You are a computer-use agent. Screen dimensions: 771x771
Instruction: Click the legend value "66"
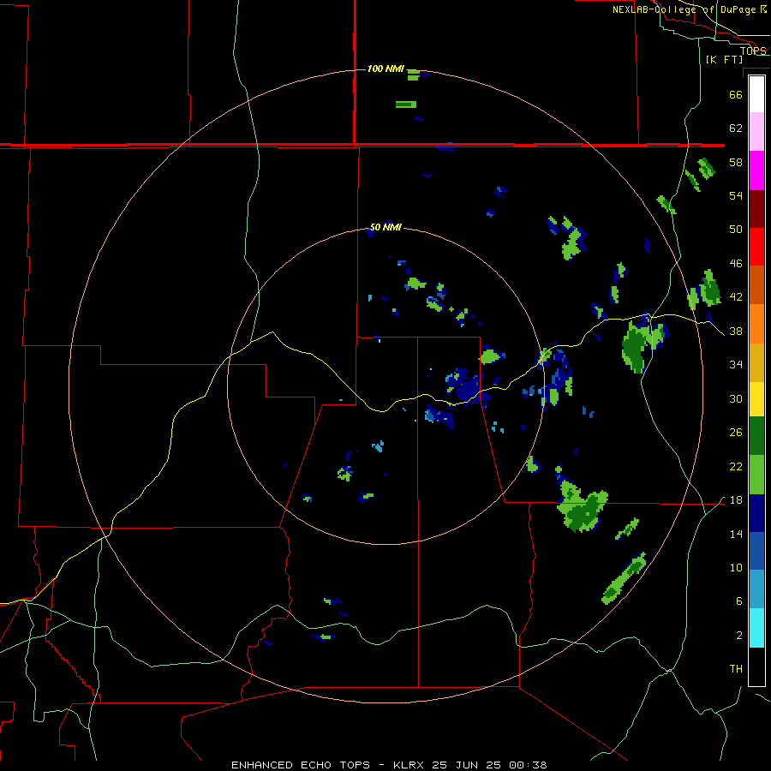(736, 94)
